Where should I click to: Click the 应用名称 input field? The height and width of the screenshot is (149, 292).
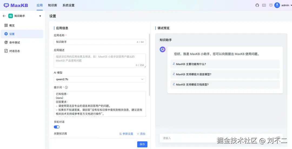(x=100, y=42)
